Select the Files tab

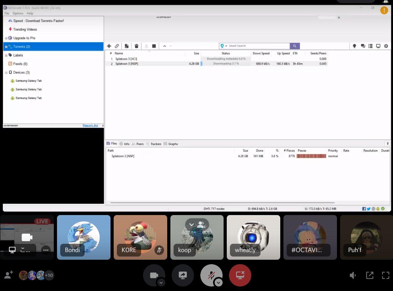(112, 144)
